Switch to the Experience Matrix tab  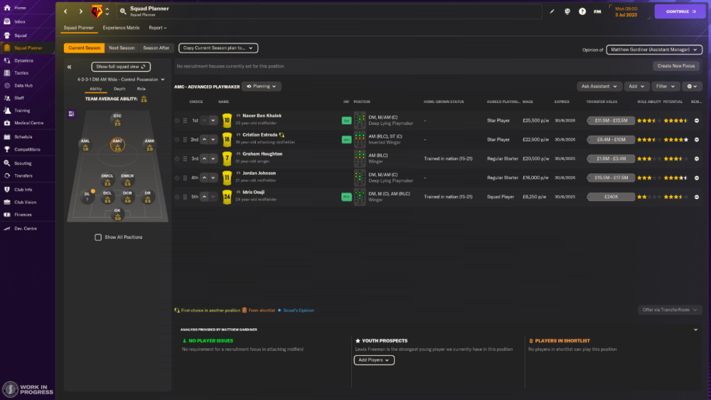click(x=121, y=28)
